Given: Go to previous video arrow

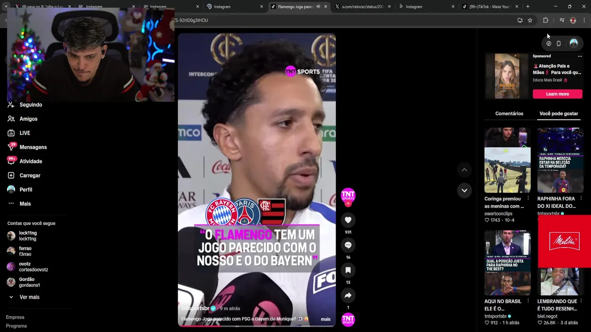Looking at the screenshot, I should pos(464,170).
